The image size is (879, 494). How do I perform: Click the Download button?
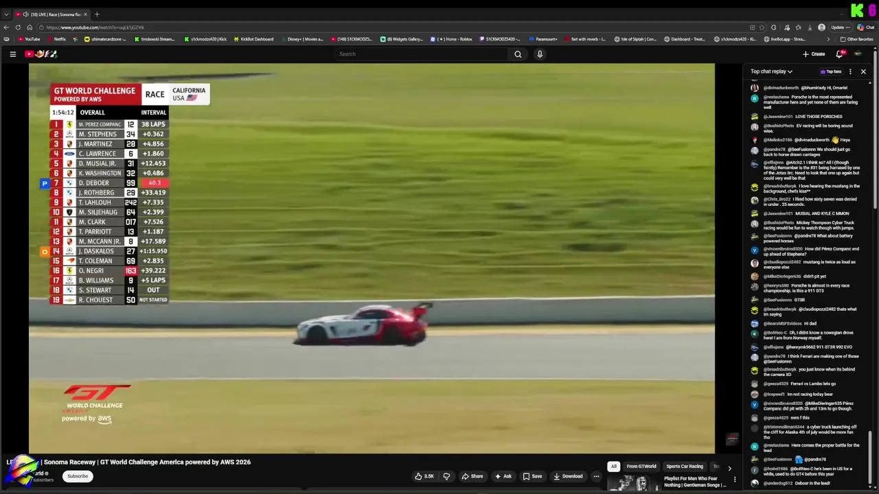click(x=569, y=476)
